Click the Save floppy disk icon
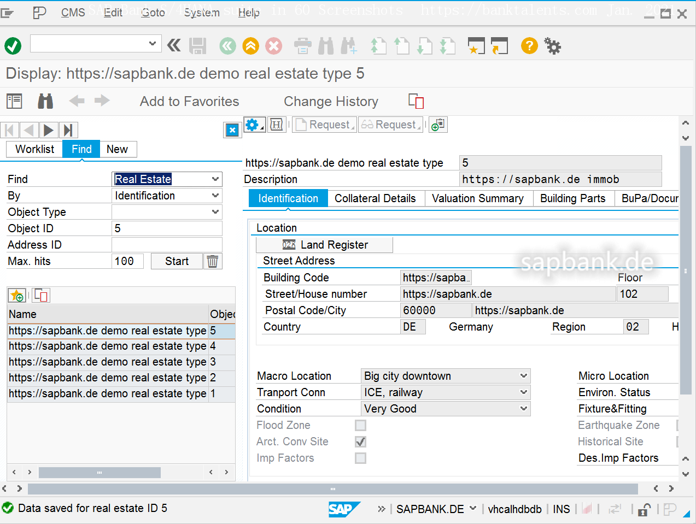This screenshot has width=696, height=524. (x=197, y=46)
